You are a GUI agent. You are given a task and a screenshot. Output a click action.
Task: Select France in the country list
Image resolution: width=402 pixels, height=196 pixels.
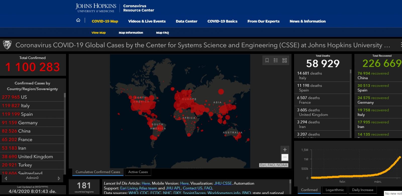click(32, 140)
